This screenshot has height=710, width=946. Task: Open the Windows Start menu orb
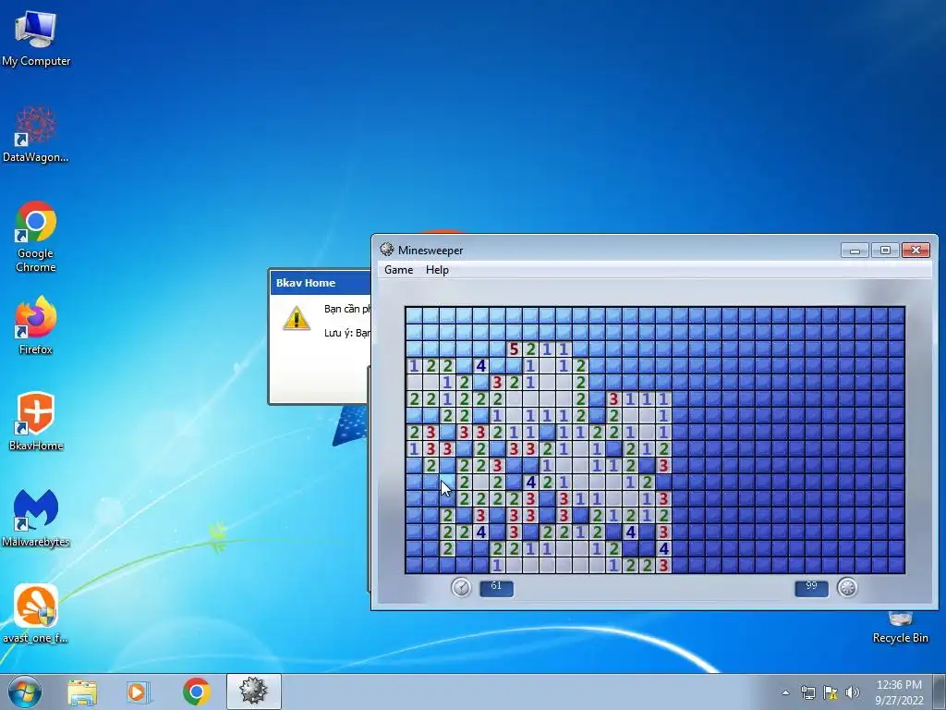pyautogui.click(x=25, y=692)
